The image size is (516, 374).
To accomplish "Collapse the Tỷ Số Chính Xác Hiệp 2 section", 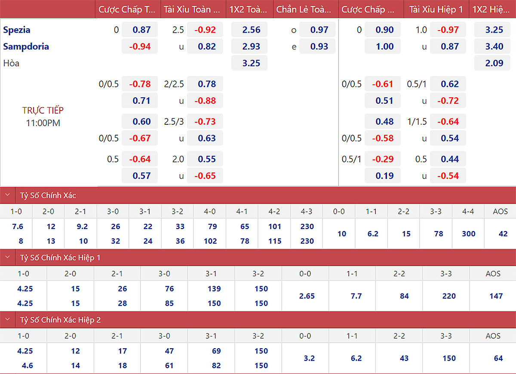I will (x=8, y=320).
